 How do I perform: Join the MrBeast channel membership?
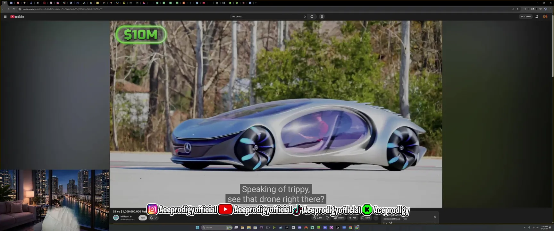pos(143,218)
